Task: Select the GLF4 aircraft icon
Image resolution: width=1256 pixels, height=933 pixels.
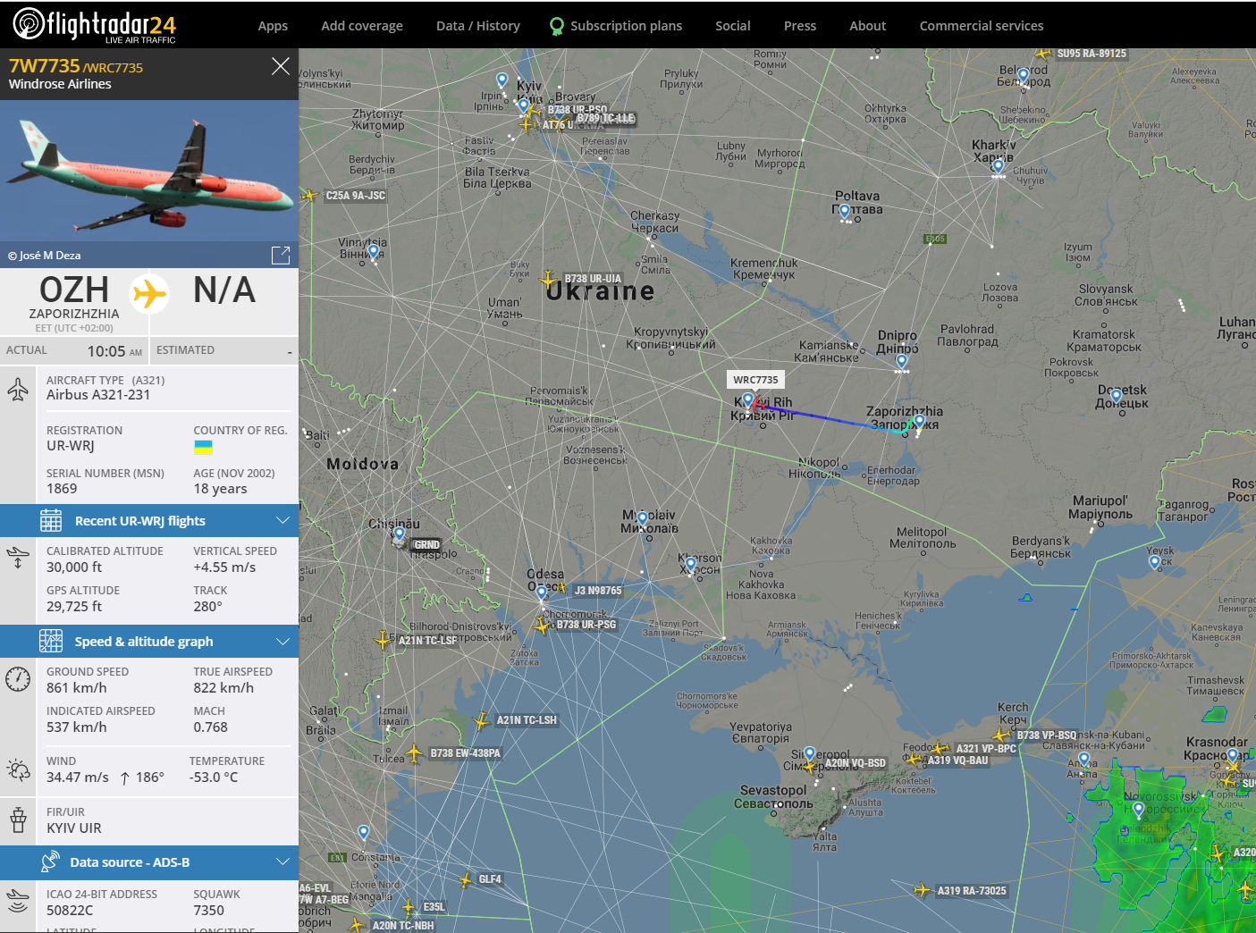Action: 465,880
